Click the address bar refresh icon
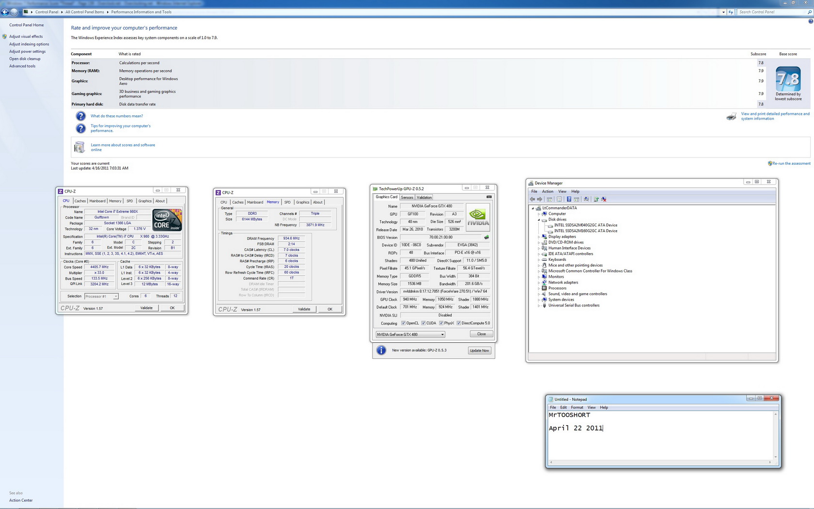814x509 pixels. [731, 12]
